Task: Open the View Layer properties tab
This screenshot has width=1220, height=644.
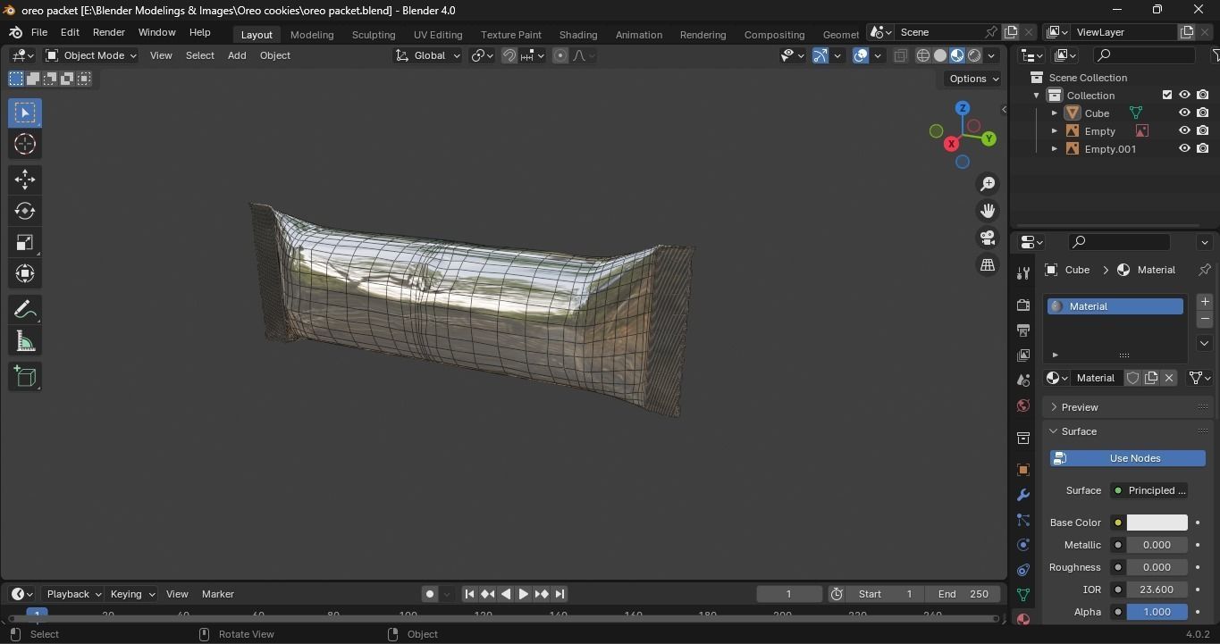Action: tap(1023, 355)
